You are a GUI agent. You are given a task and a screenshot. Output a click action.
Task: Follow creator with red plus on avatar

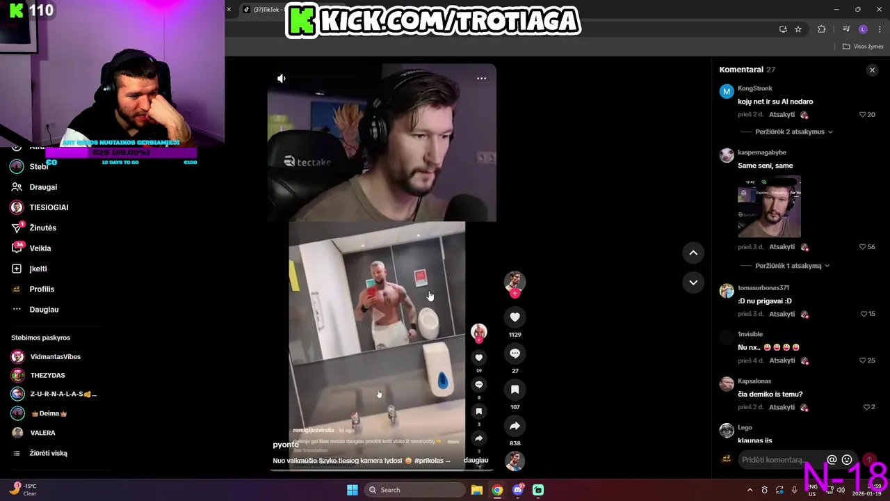(x=515, y=294)
